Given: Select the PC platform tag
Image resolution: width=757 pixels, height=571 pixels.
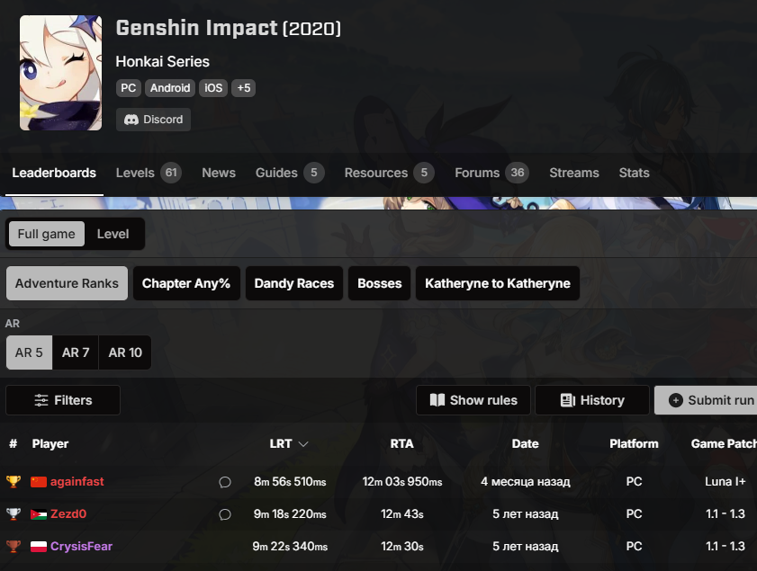Looking at the screenshot, I should 129,88.
